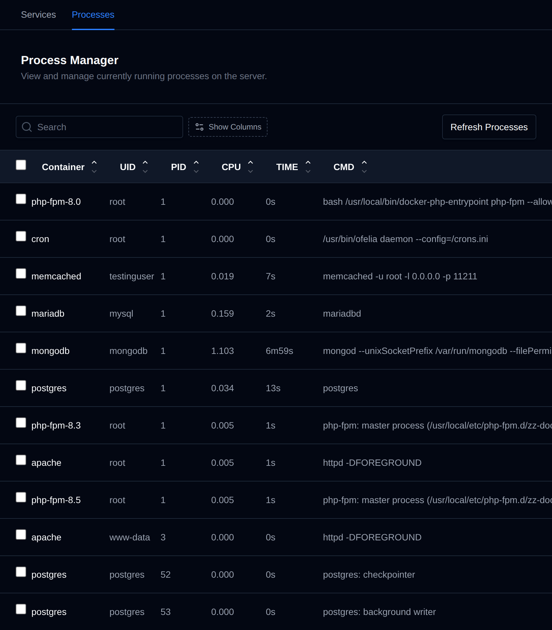
Task: Select the mongodb row checkbox
Action: 21,348
